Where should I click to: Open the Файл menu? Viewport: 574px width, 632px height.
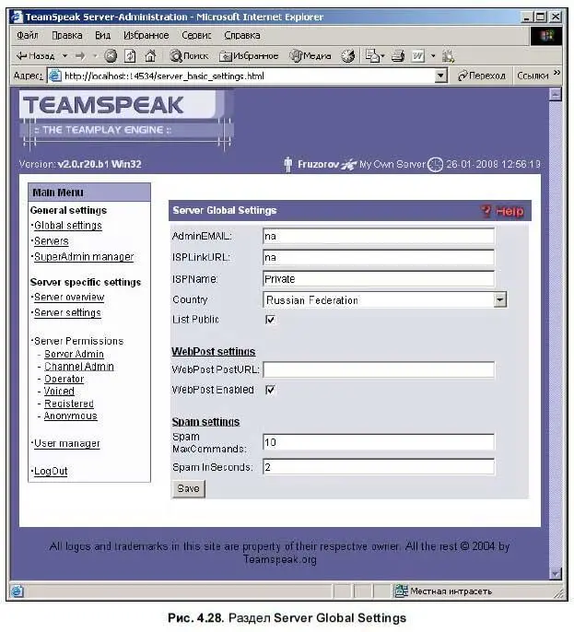28,35
